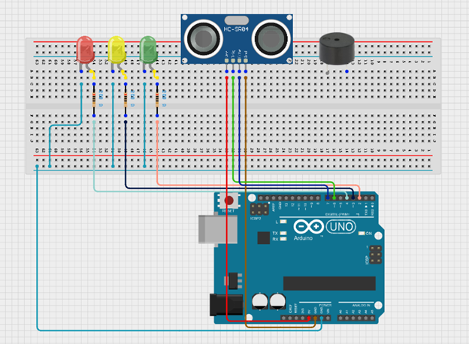
Task: Select the small black chip beside TX/RX
Action: click(264, 238)
